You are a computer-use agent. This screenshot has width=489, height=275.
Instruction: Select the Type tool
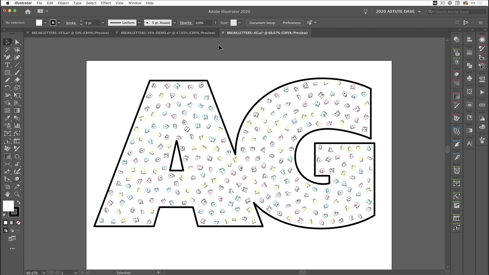[8, 65]
